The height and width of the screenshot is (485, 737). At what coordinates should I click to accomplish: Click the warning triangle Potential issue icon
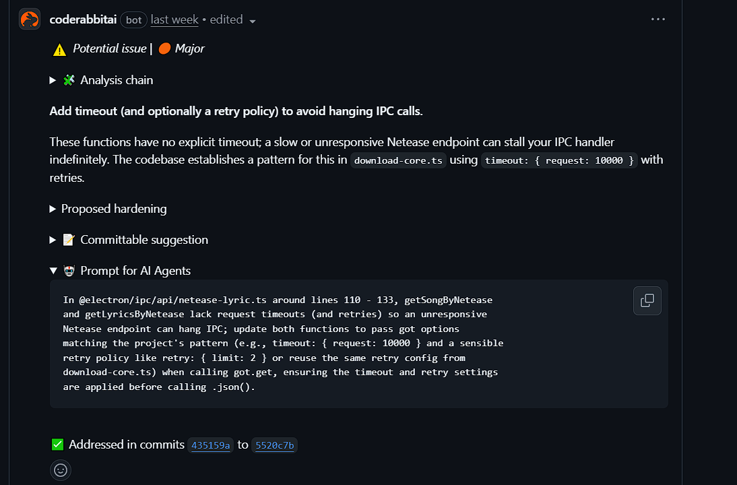[59, 49]
